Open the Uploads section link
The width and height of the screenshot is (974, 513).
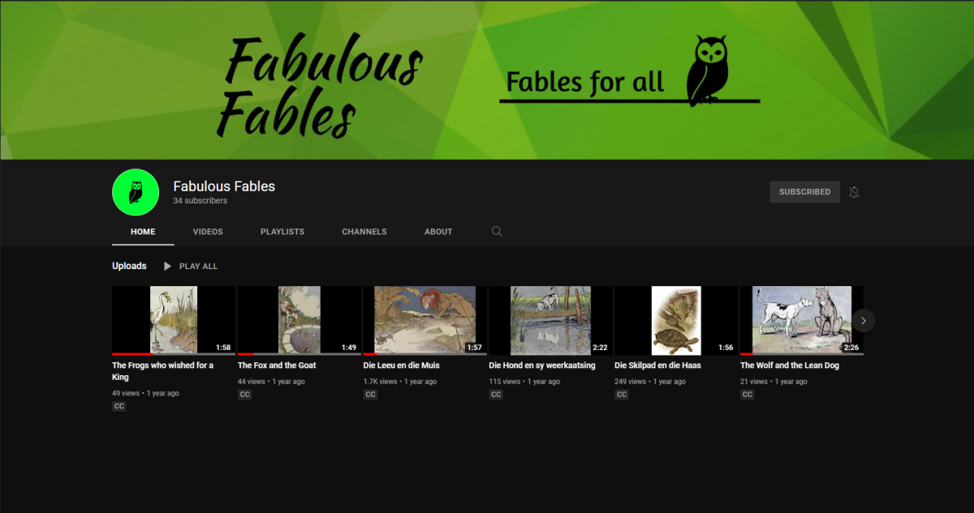[x=129, y=266]
